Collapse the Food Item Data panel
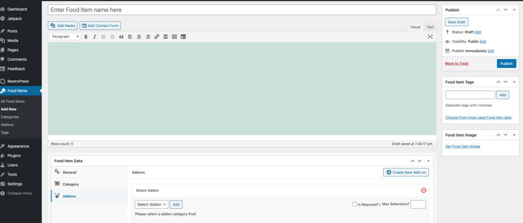 (x=429, y=161)
